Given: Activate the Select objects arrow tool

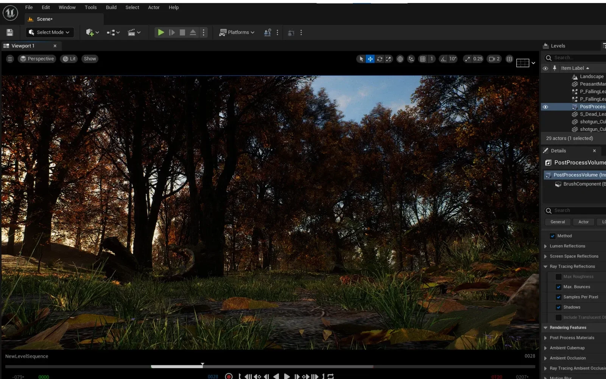Looking at the screenshot, I should click(x=361, y=59).
